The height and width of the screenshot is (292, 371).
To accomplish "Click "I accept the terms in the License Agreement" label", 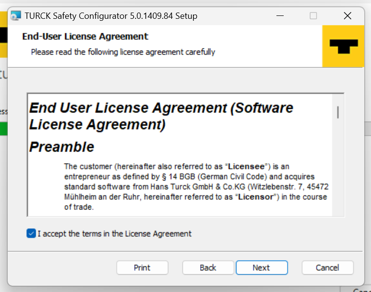I will tap(114, 234).
